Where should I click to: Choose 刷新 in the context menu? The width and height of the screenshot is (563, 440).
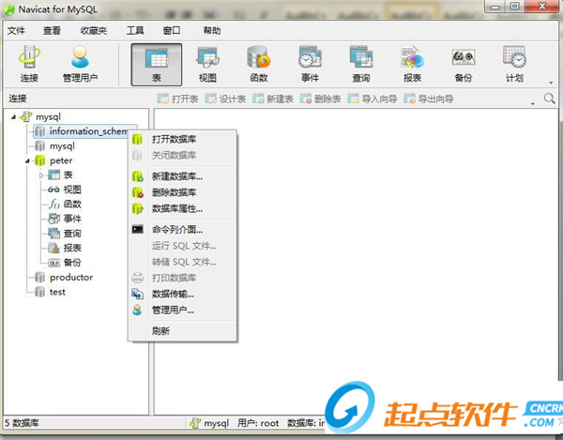click(182, 331)
